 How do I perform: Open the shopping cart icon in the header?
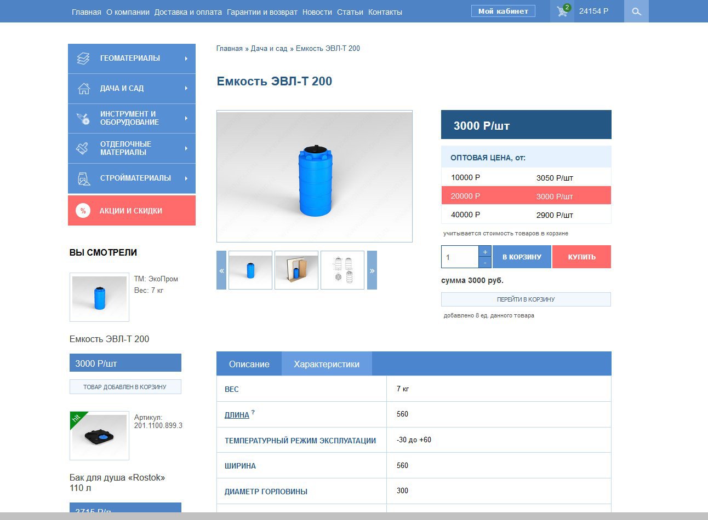tap(561, 11)
